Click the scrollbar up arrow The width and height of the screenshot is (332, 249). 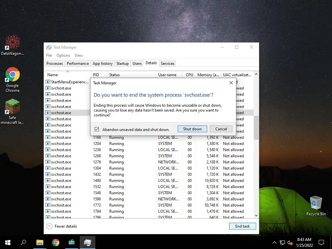click(x=256, y=74)
